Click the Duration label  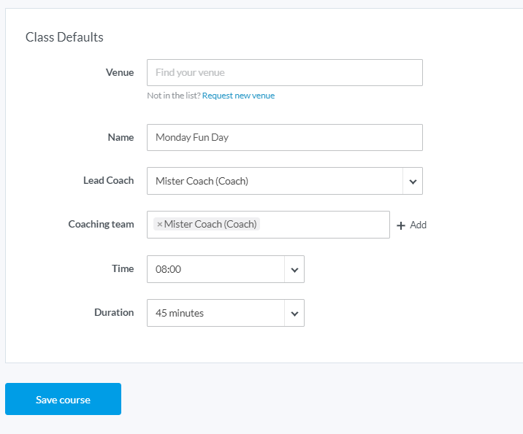[114, 312]
